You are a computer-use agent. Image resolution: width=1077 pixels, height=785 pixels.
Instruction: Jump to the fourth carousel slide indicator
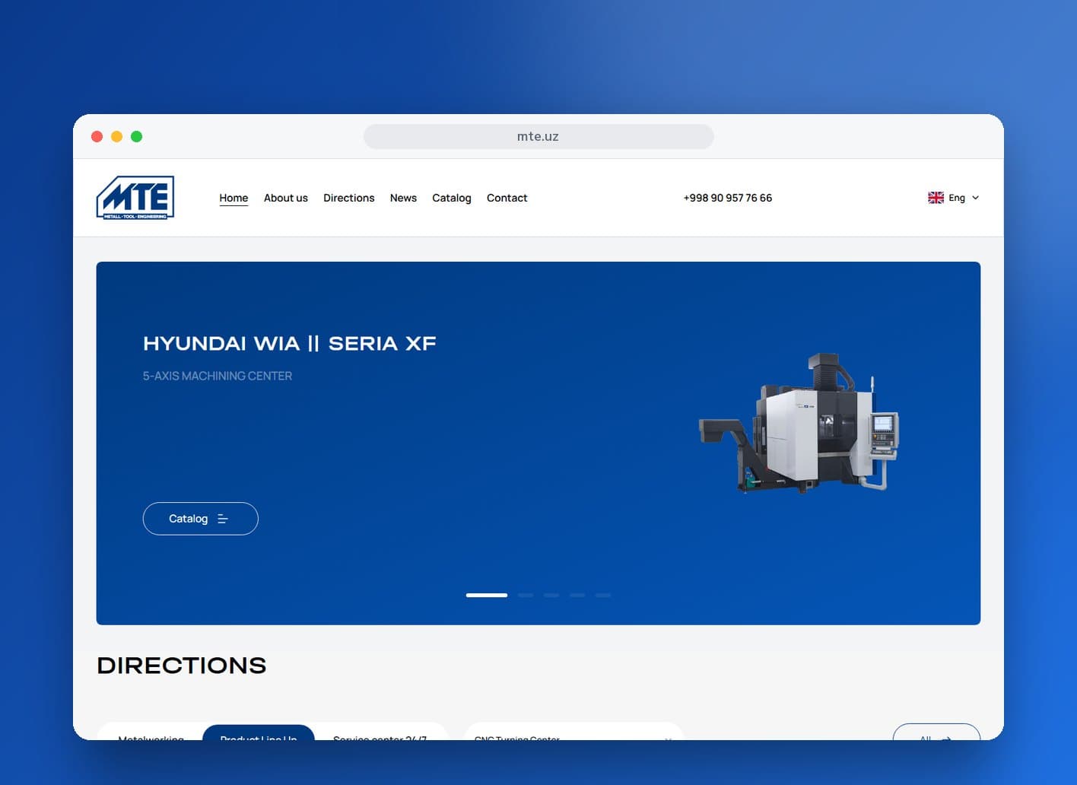(577, 595)
